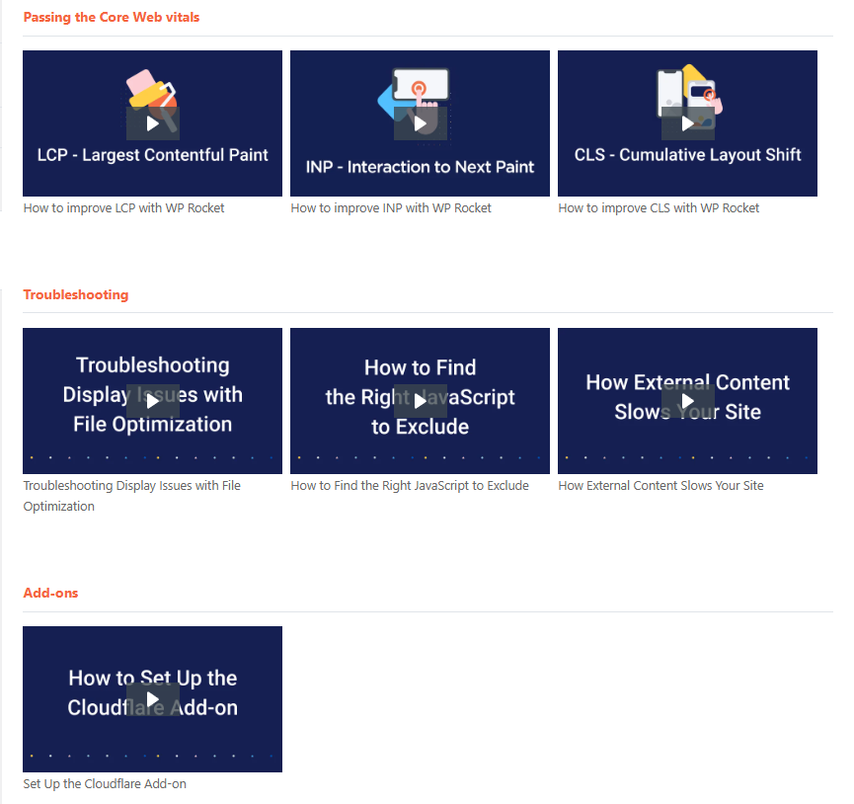Open the 'How to improve LCP with WP Rocket' link
The height and width of the screenshot is (804, 854).
point(123,208)
